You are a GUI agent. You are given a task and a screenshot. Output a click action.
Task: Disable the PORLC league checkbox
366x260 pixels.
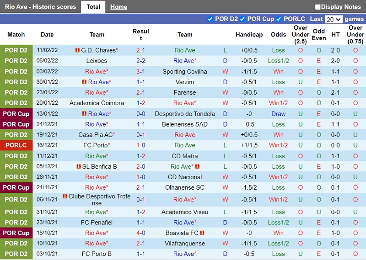tap(279, 19)
